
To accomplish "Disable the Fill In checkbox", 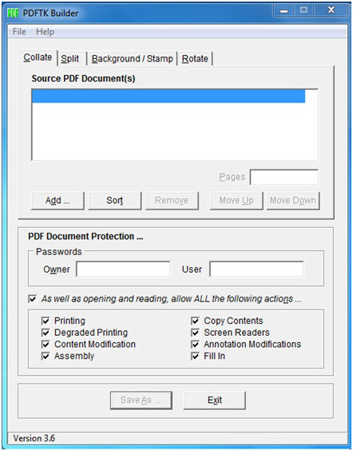I will click(x=195, y=356).
